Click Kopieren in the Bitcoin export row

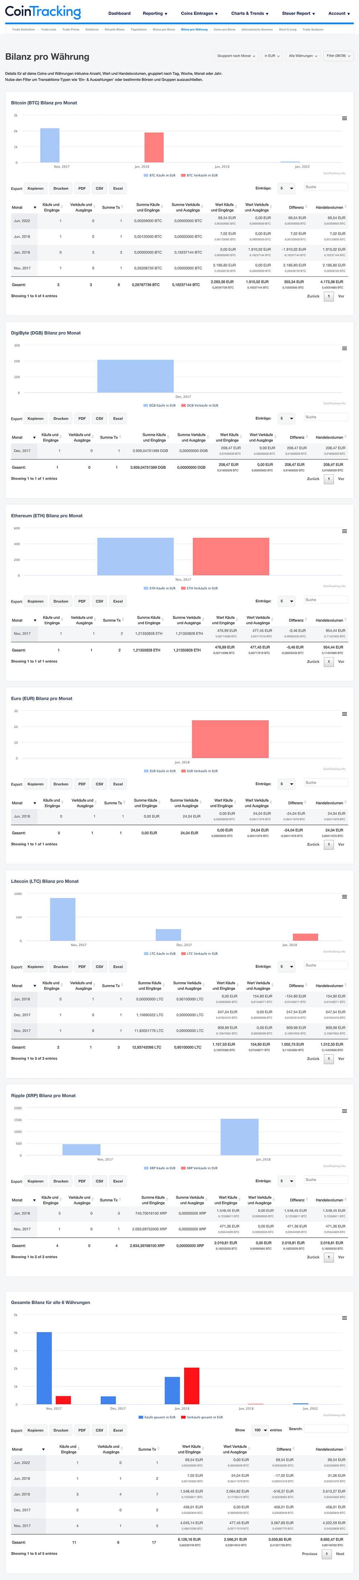pos(36,188)
